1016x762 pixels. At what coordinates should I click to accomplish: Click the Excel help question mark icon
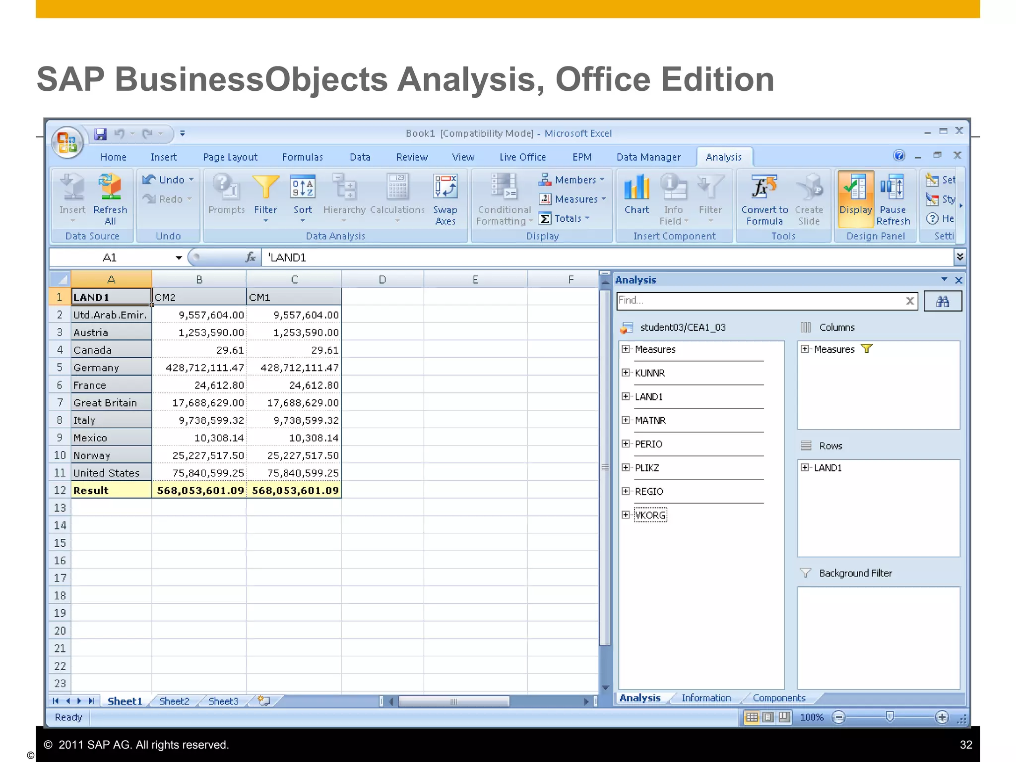tap(899, 156)
